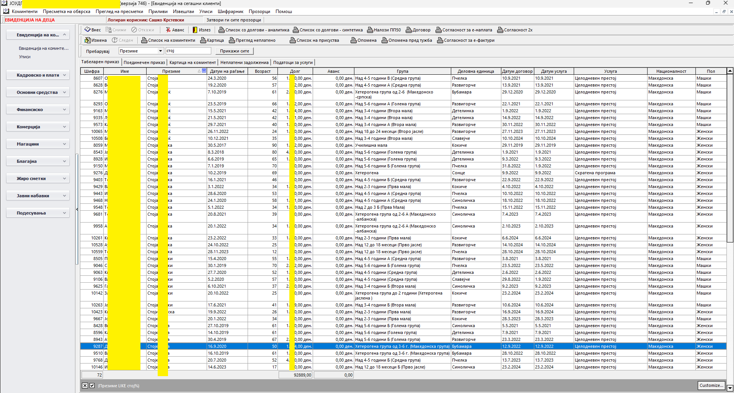Expand the Жиро сметки section
This screenshot has width=734, height=393.
tap(38, 178)
